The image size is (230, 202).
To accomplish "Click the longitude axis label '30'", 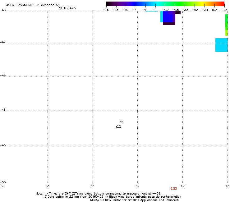I will pyautogui.click(x=2, y=186).
